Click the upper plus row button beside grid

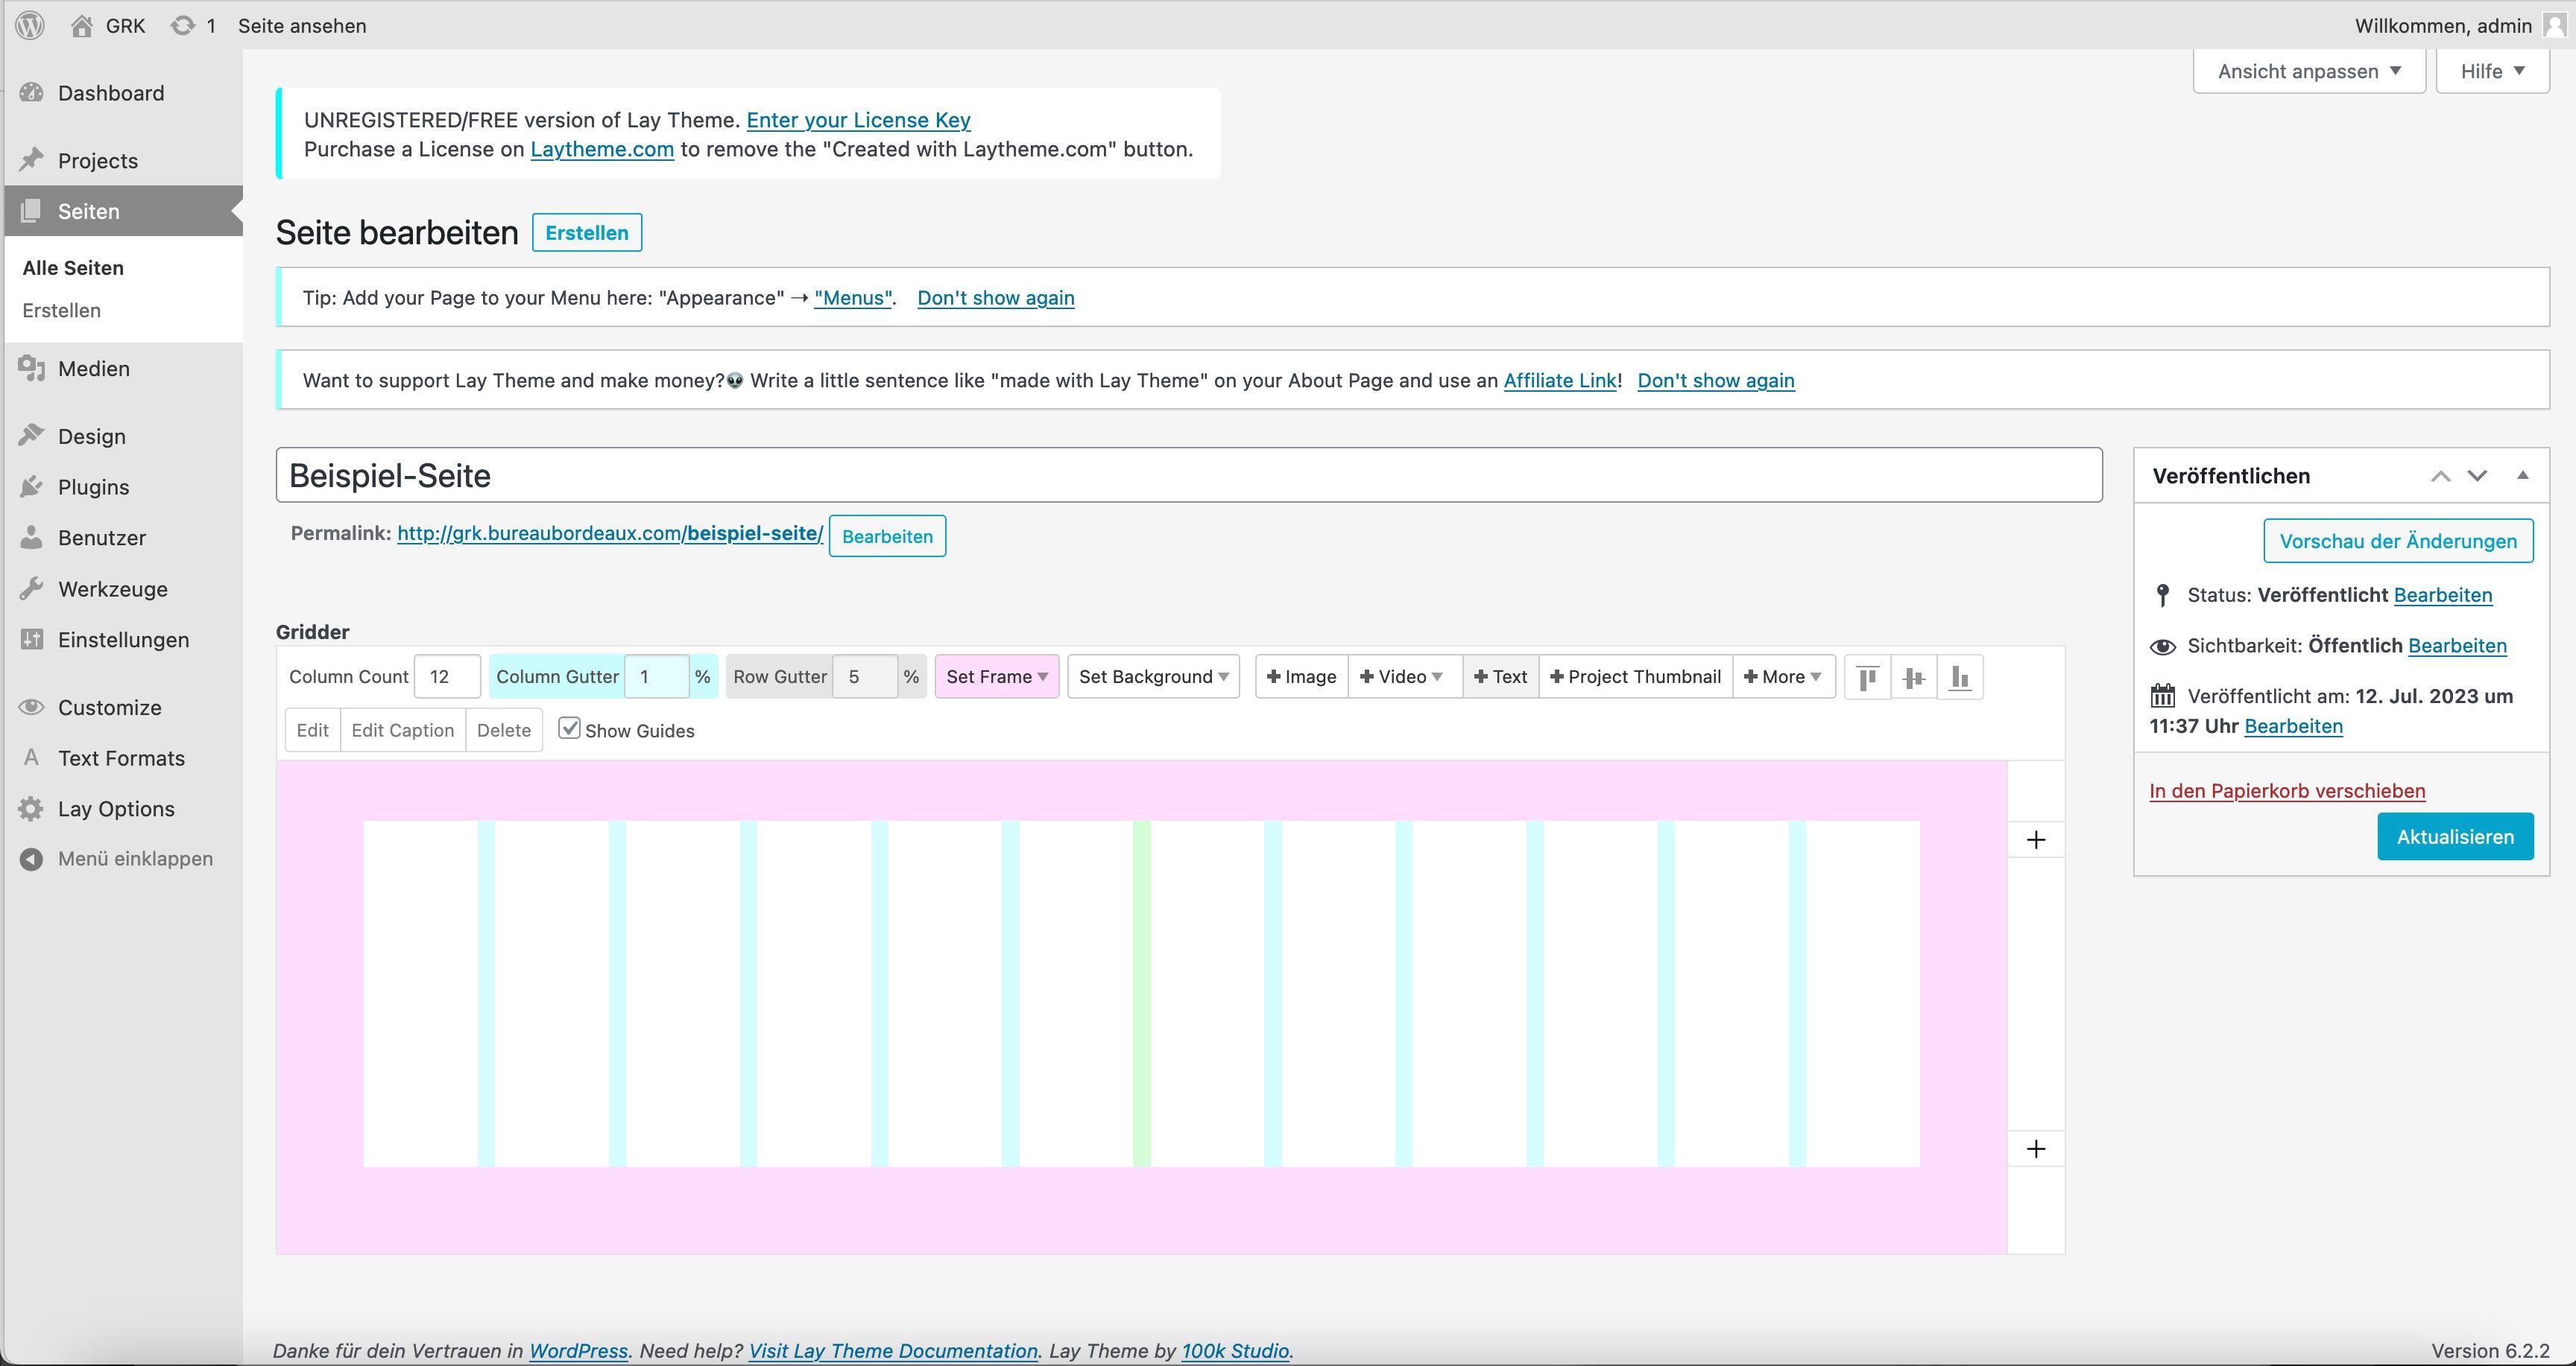coord(2036,839)
